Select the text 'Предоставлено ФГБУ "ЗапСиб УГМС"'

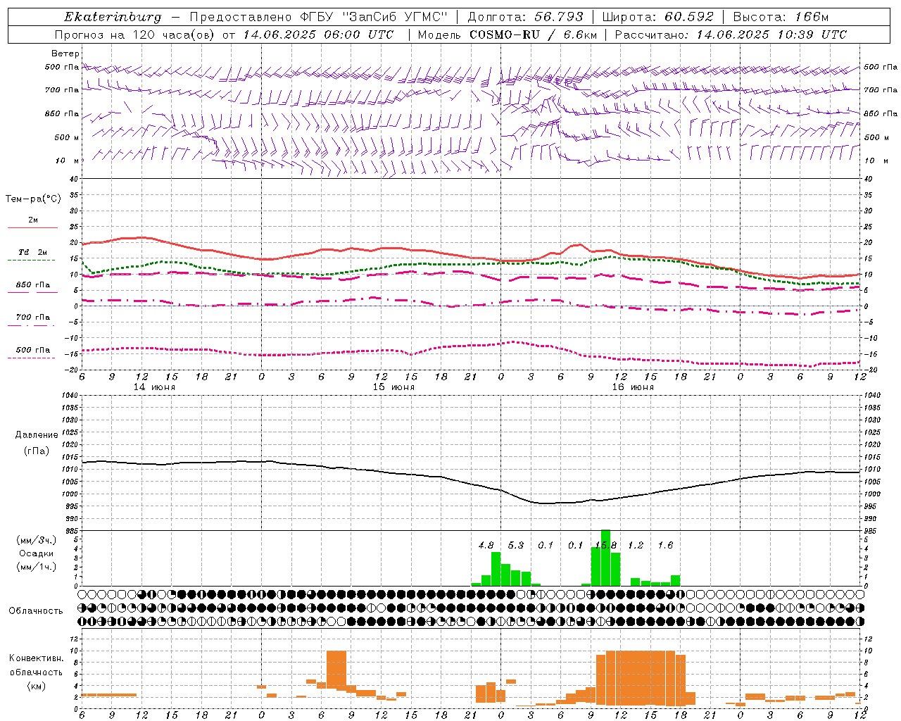point(319,17)
